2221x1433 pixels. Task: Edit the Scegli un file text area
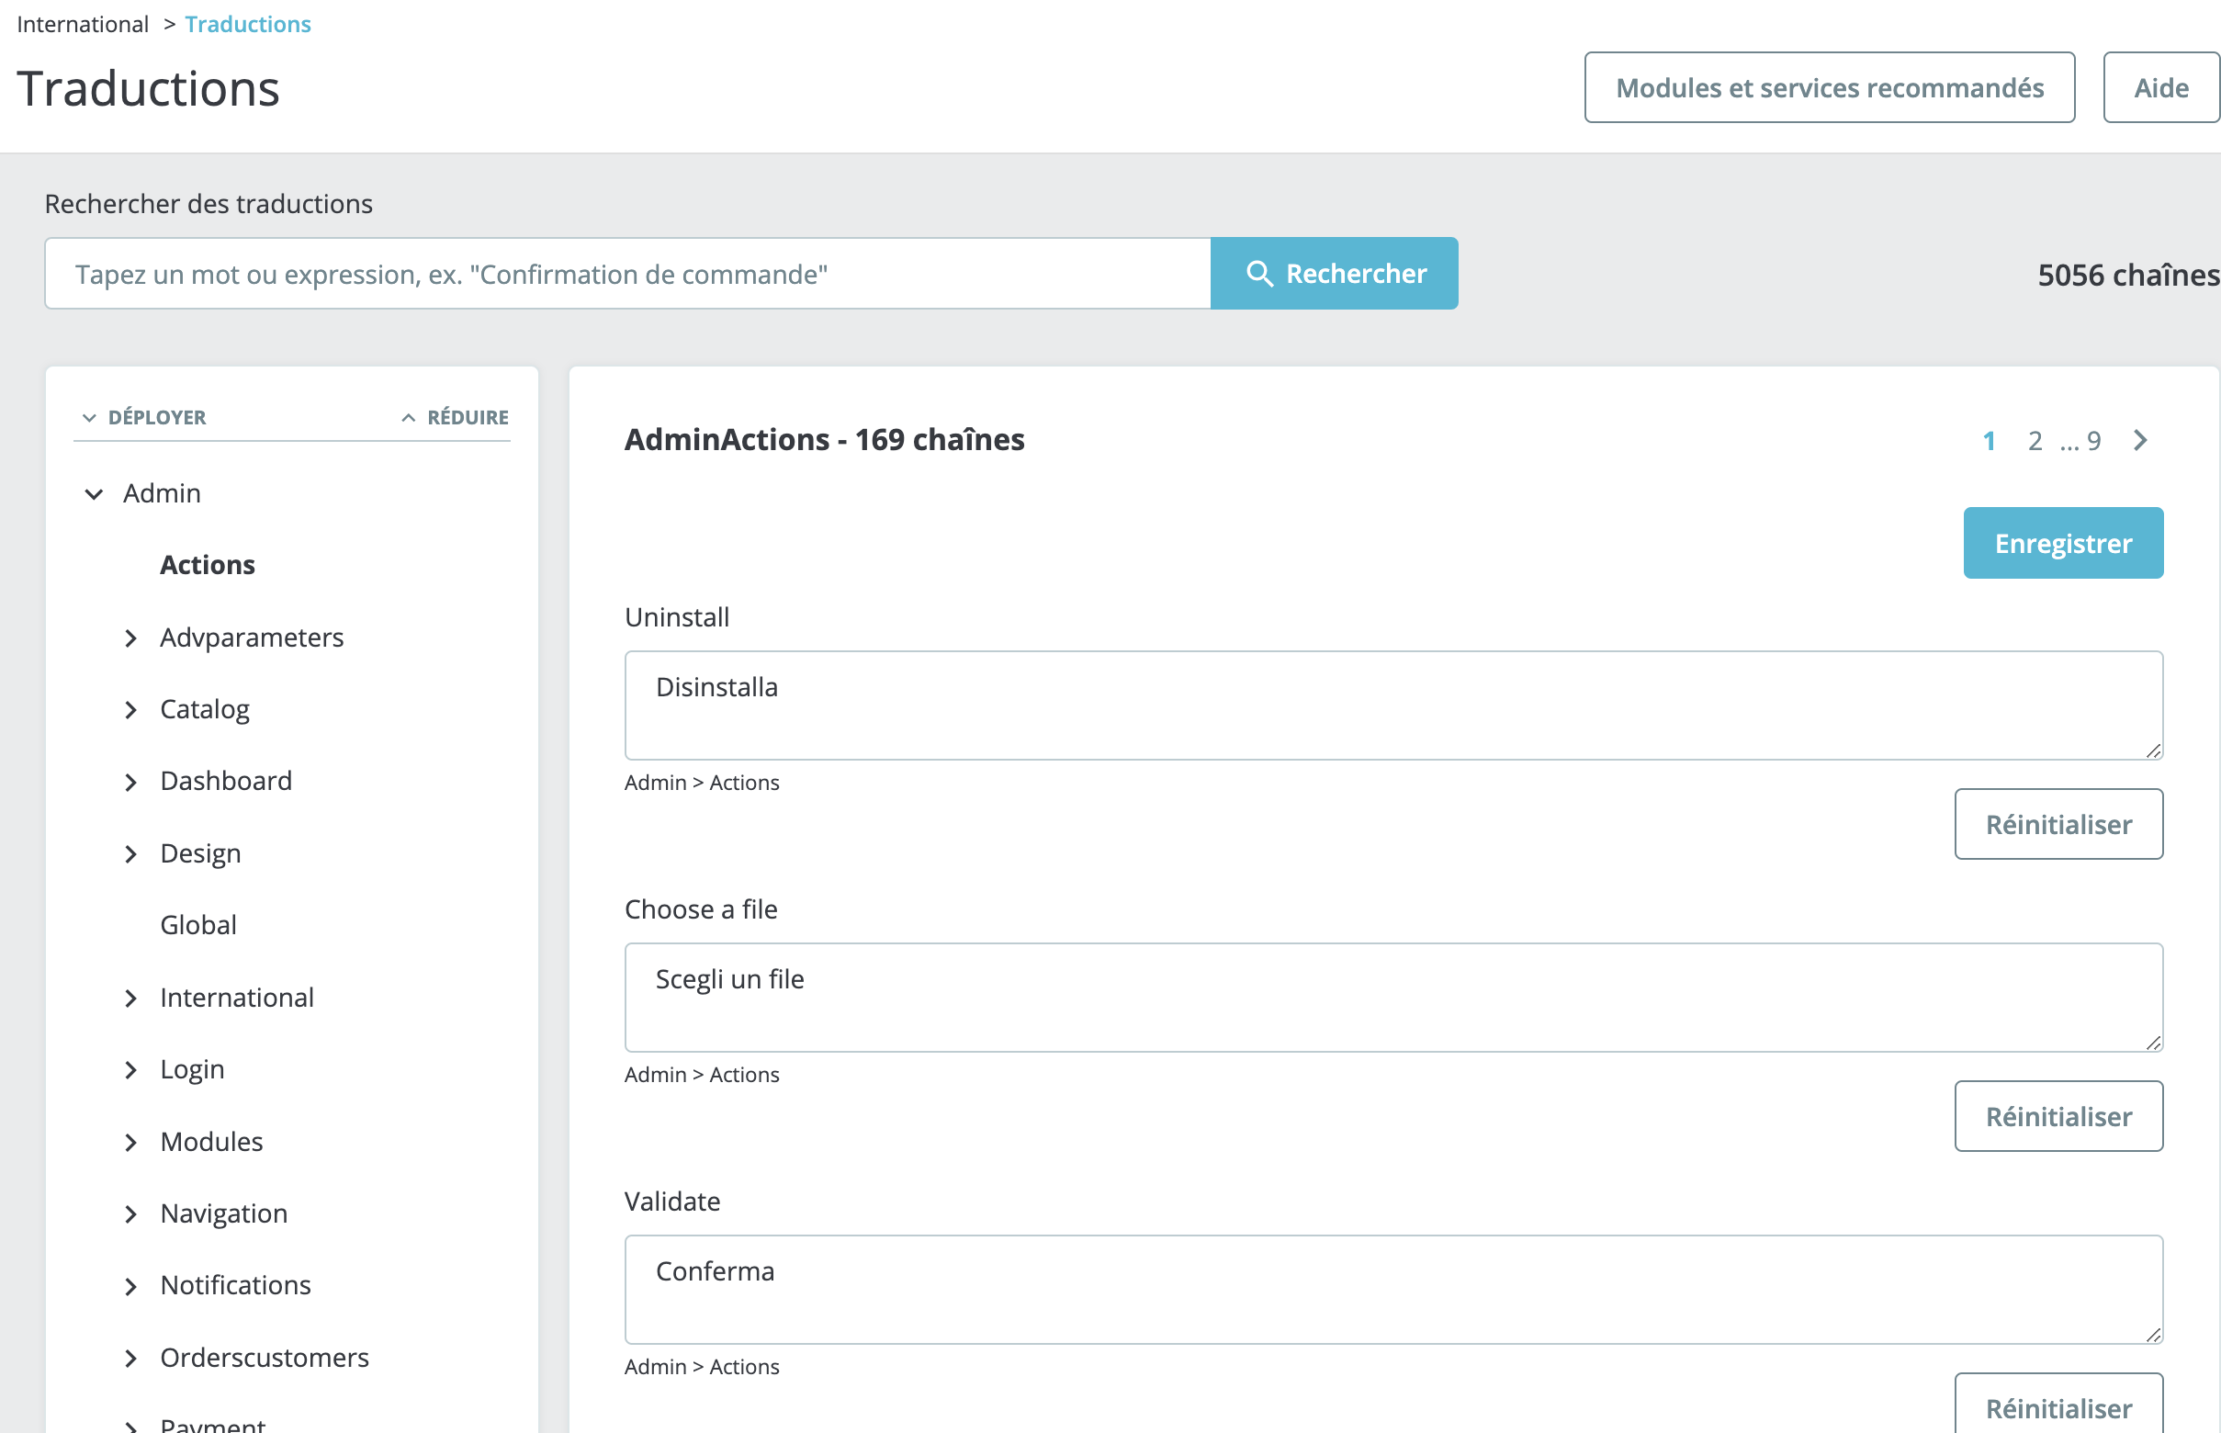point(1392,998)
